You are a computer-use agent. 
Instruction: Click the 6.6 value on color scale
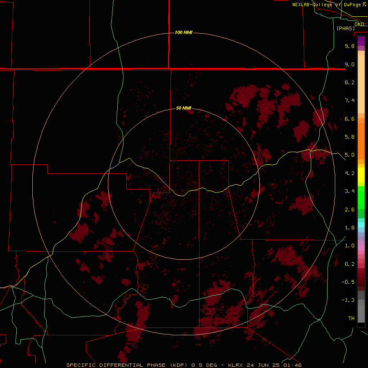[350, 119]
